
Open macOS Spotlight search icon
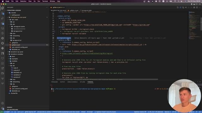(x=179, y=1)
